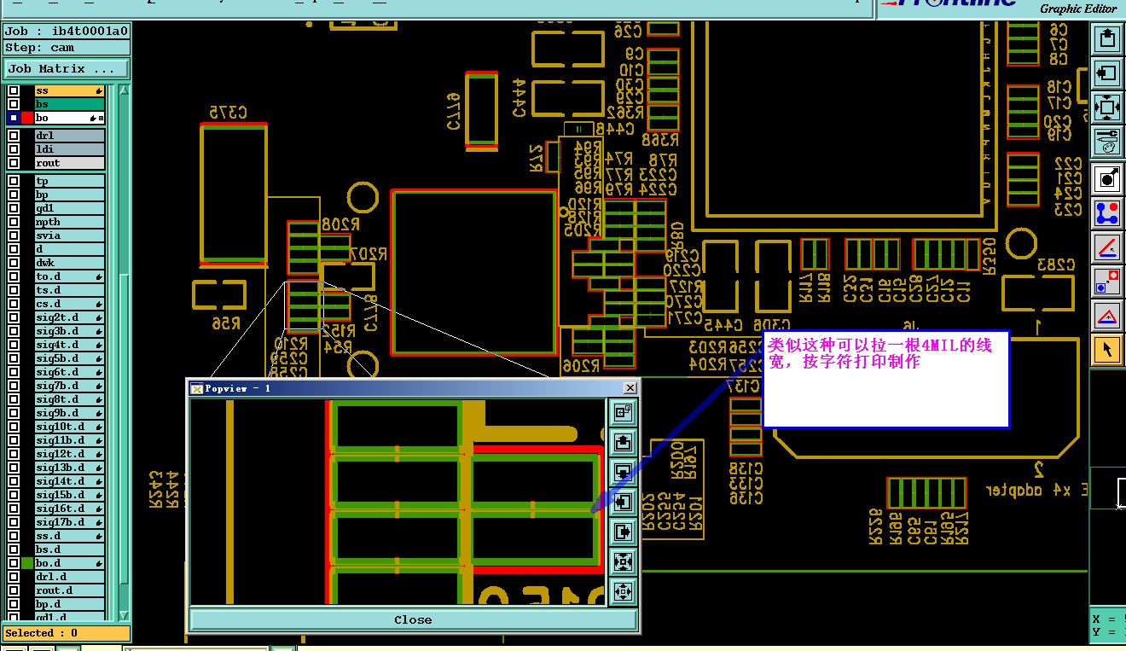Click the zoom-in converging arrows icon in Popview
Screen dimensions: 1126x651
coord(623,561)
